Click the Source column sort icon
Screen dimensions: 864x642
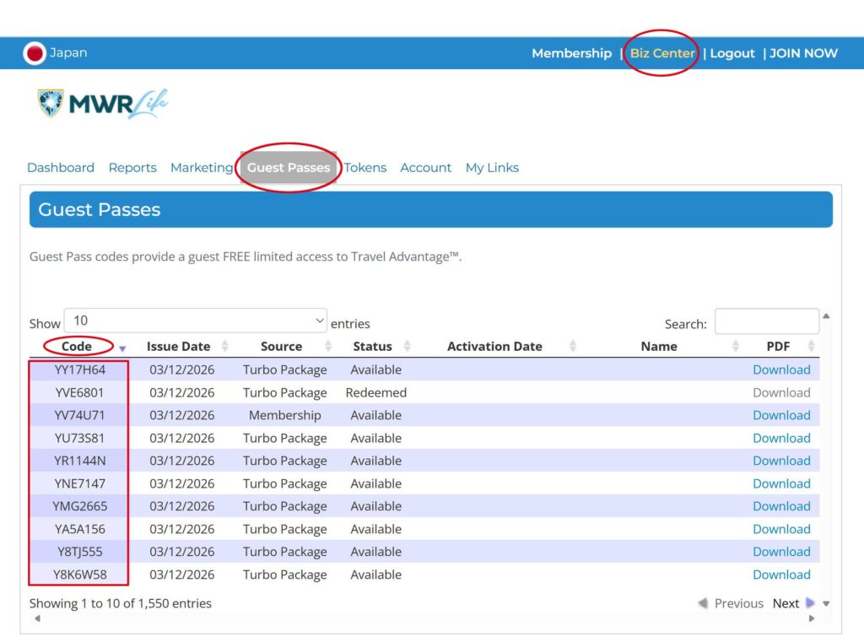(x=330, y=347)
